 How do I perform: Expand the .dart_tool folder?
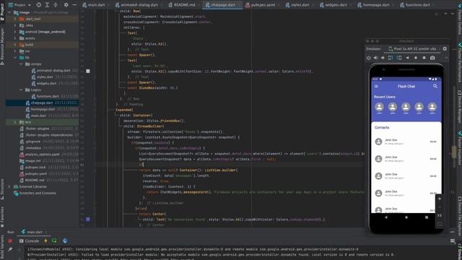(14, 19)
